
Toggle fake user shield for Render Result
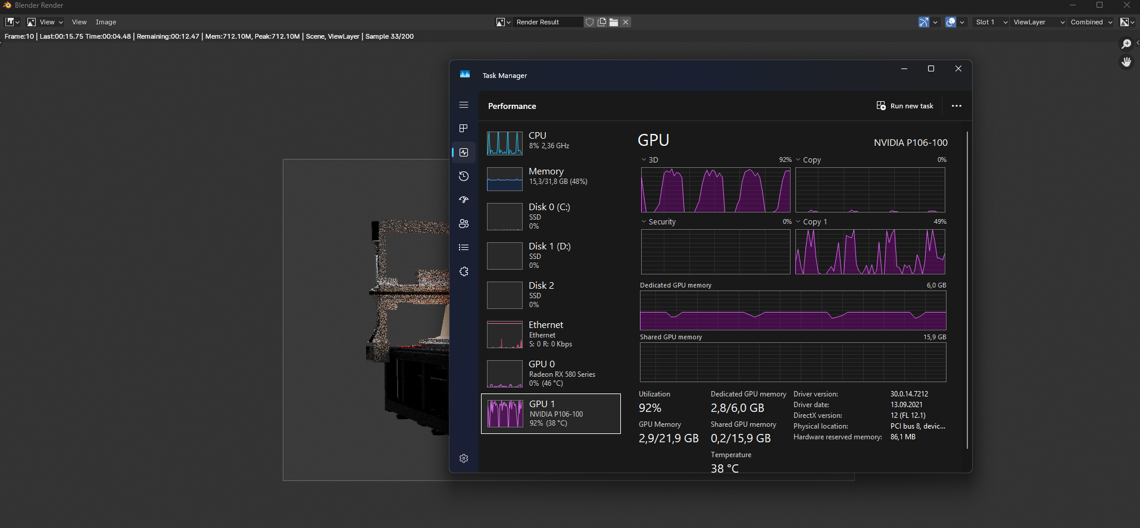coord(589,22)
